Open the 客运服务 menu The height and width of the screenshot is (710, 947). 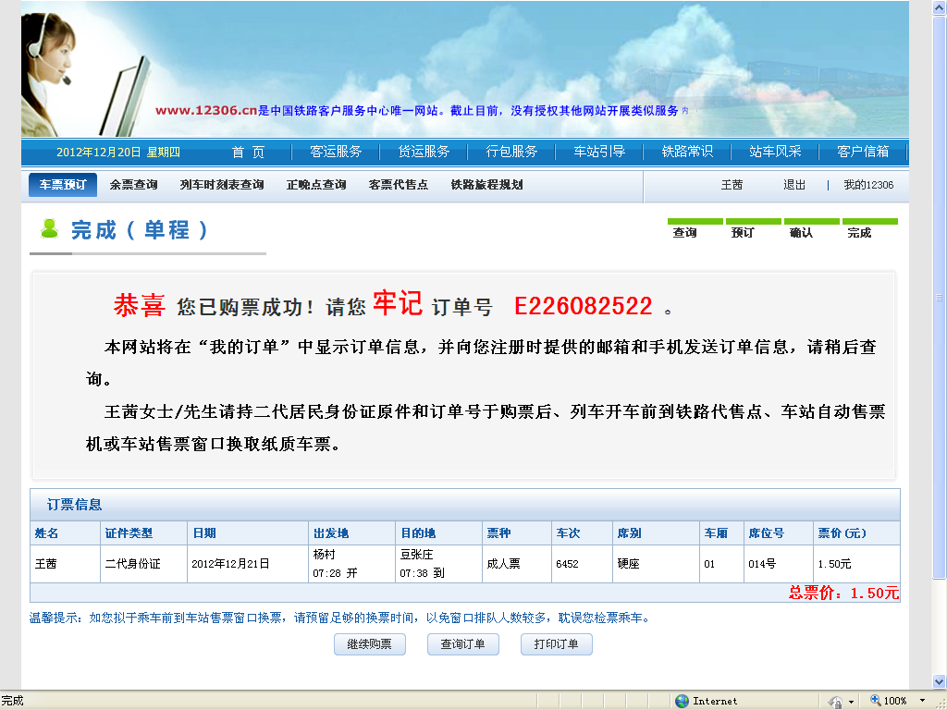tap(336, 152)
